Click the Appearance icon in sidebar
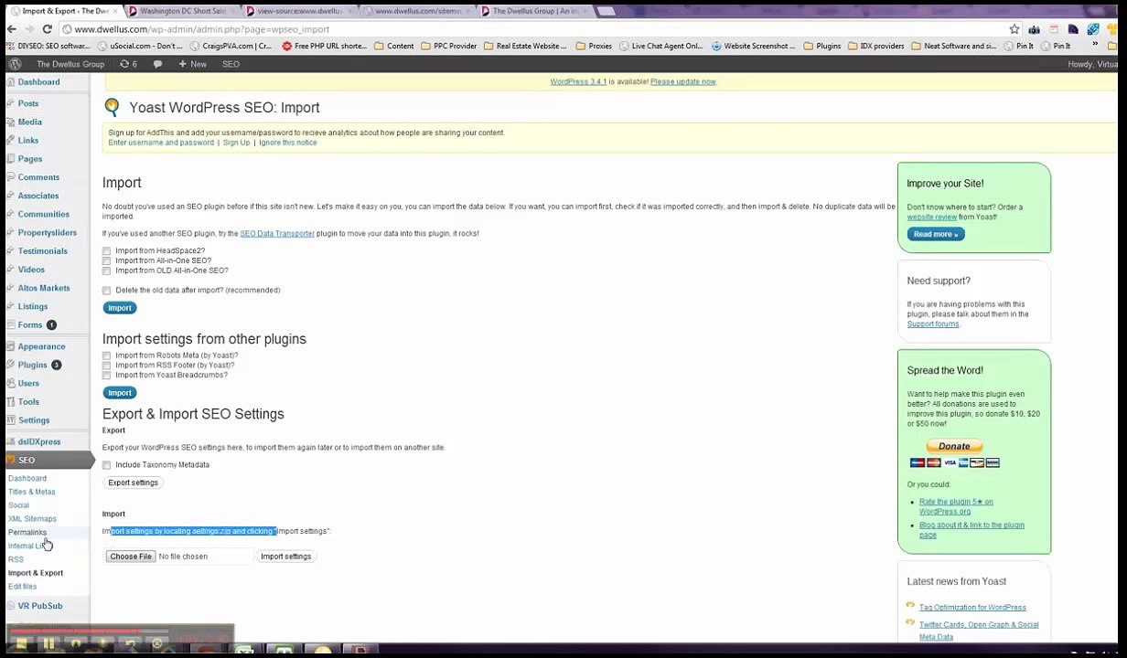1127x658 pixels. click(x=10, y=346)
